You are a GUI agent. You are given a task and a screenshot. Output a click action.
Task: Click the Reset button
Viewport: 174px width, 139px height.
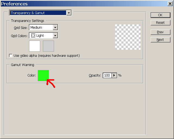[x=160, y=23]
